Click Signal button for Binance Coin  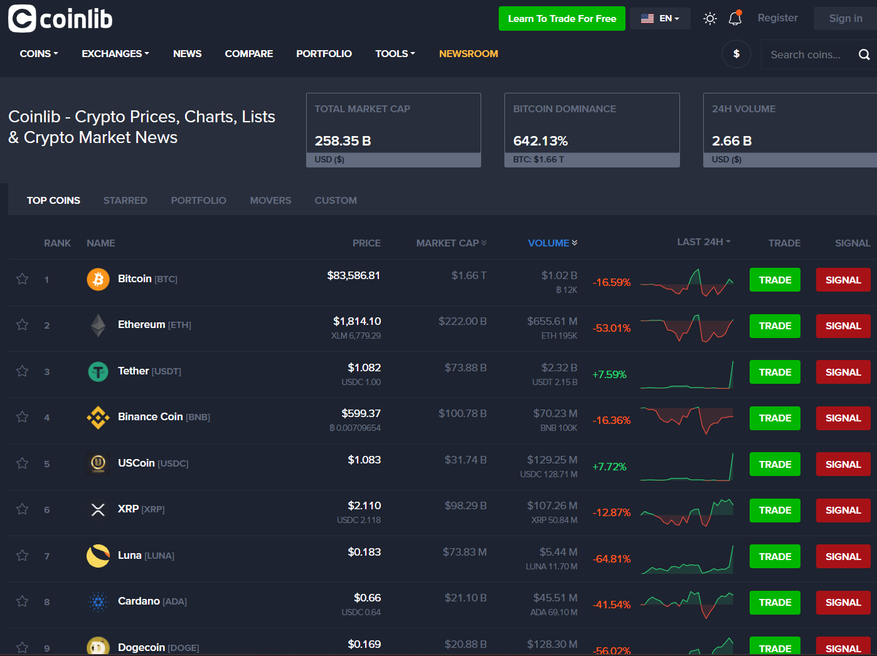843,418
